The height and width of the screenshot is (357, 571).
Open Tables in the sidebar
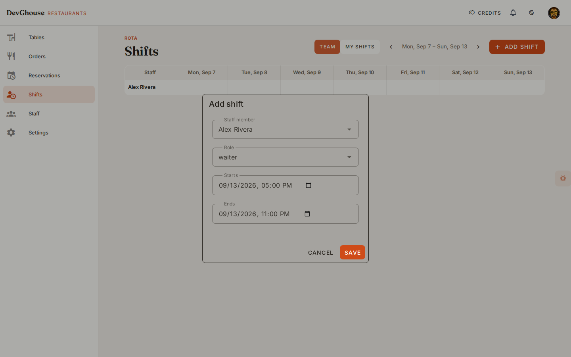pyautogui.click(x=49, y=37)
